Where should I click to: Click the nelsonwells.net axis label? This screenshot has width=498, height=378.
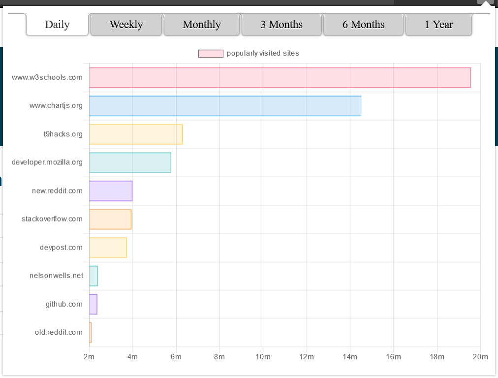[x=56, y=276]
